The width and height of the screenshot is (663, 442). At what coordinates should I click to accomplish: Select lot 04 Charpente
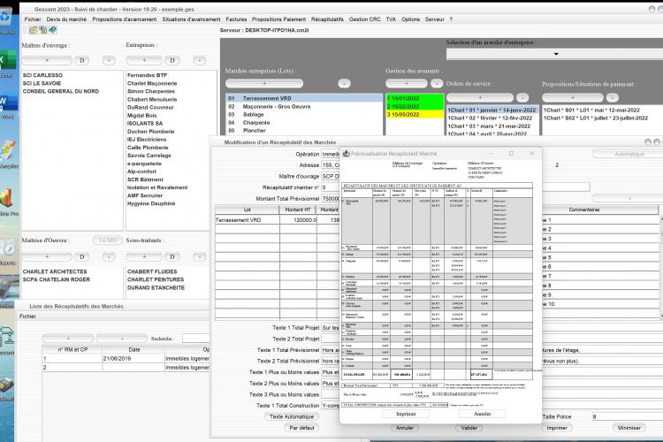pyautogui.click(x=304, y=122)
